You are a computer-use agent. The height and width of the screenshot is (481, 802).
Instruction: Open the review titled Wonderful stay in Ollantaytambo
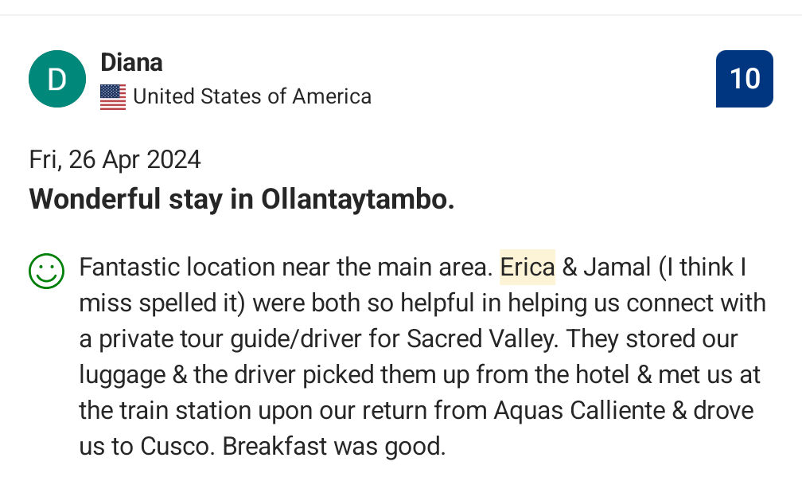coord(241,199)
